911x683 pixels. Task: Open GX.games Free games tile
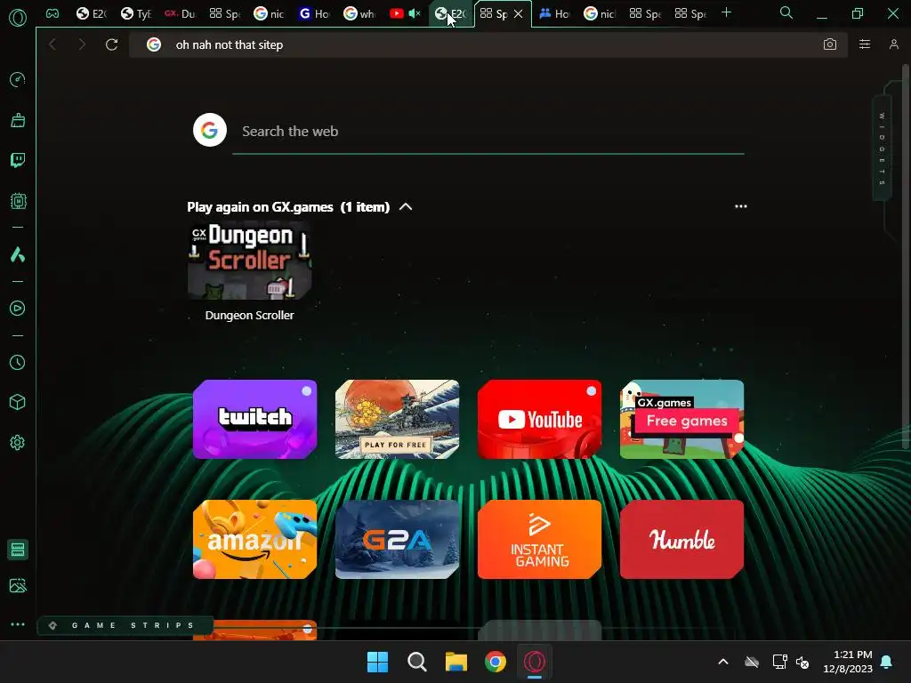682,420
